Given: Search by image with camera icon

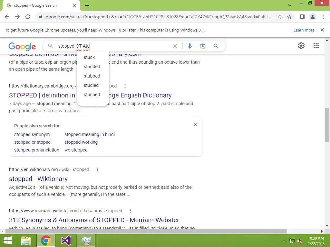Looking at the screenshot, I should pyautogui.click(x=202, y=46).
